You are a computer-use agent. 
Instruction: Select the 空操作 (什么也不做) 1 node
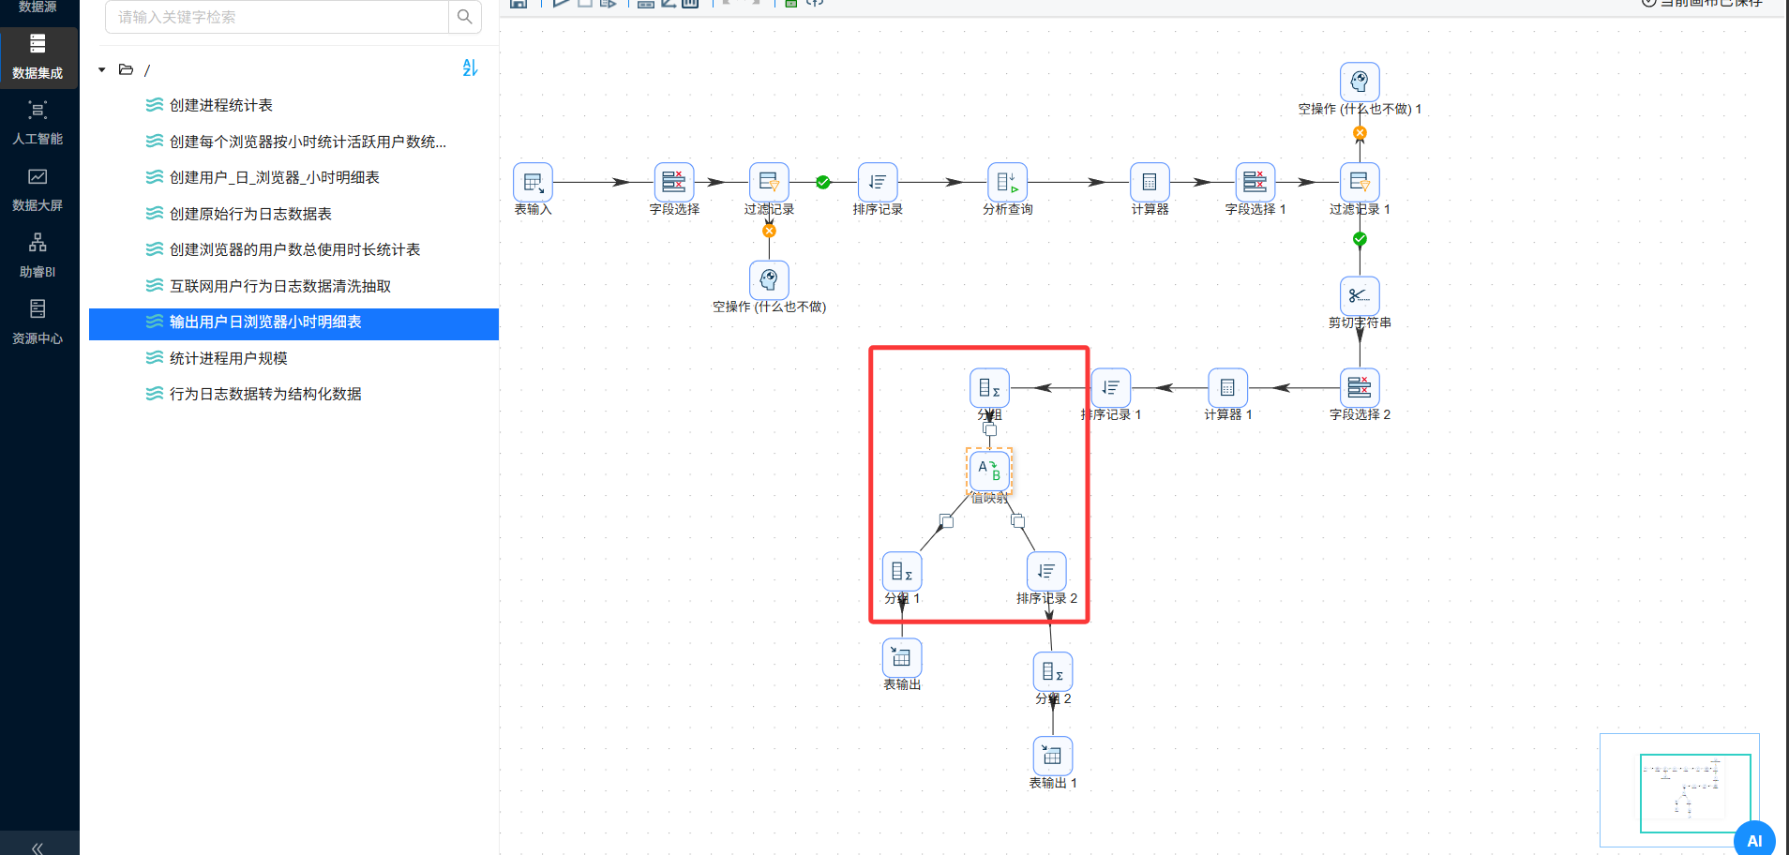tap(1360, 82)
